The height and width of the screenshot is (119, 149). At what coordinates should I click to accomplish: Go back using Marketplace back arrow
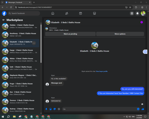click(x=4, y=20)
